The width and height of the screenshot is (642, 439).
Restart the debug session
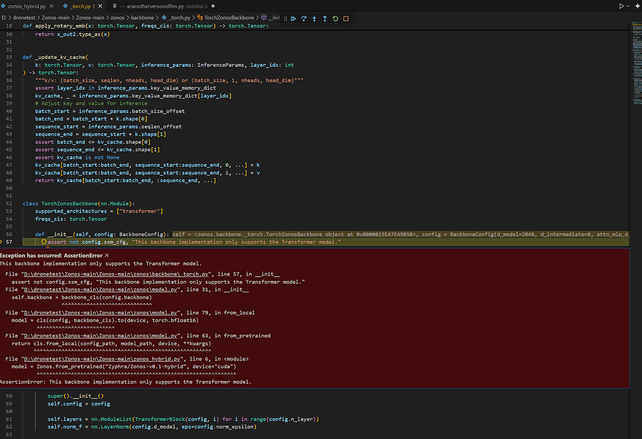tap(335, 19)
